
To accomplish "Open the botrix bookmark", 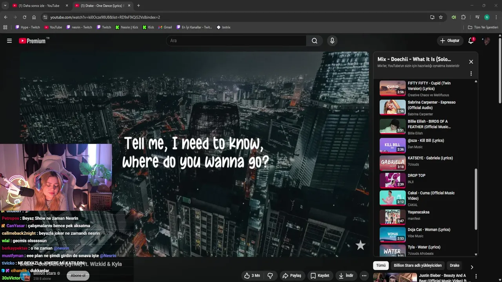I will point(224,27).
